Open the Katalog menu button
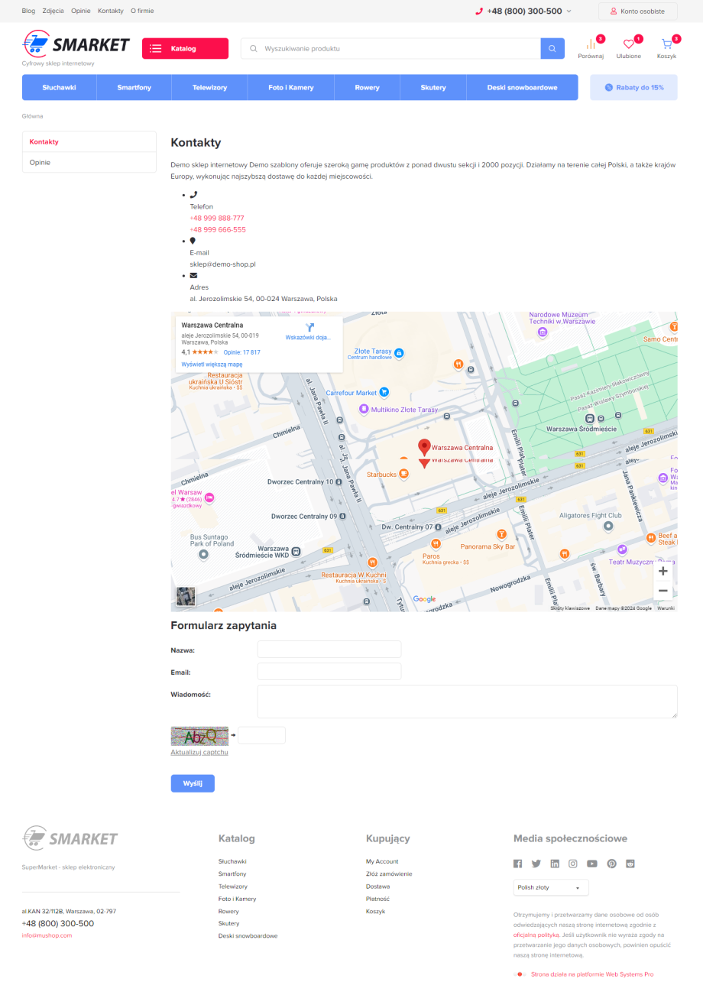Image resolution: width=703 pixels, height=995 pixels. click(185, 49)
